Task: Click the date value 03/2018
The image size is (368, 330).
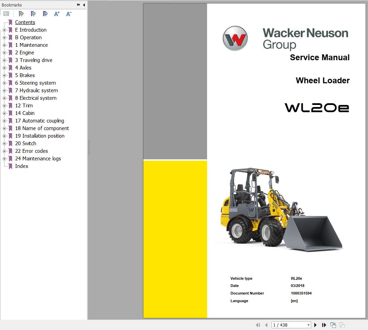Action: pyautogui.click(x=298, y=286)
